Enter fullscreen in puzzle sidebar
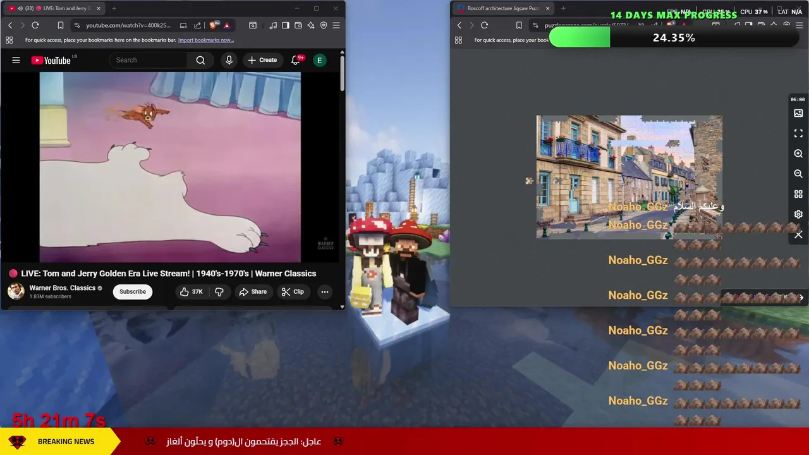The image size is (809, 455). click(798, 133)
